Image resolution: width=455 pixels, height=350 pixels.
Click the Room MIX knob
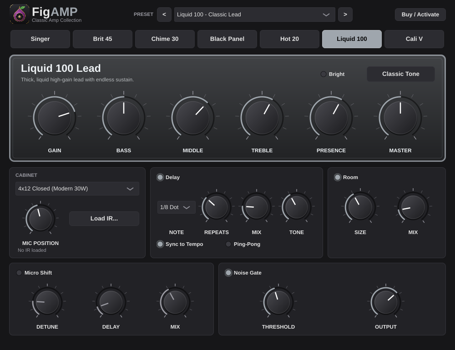(x=413, y=207)
